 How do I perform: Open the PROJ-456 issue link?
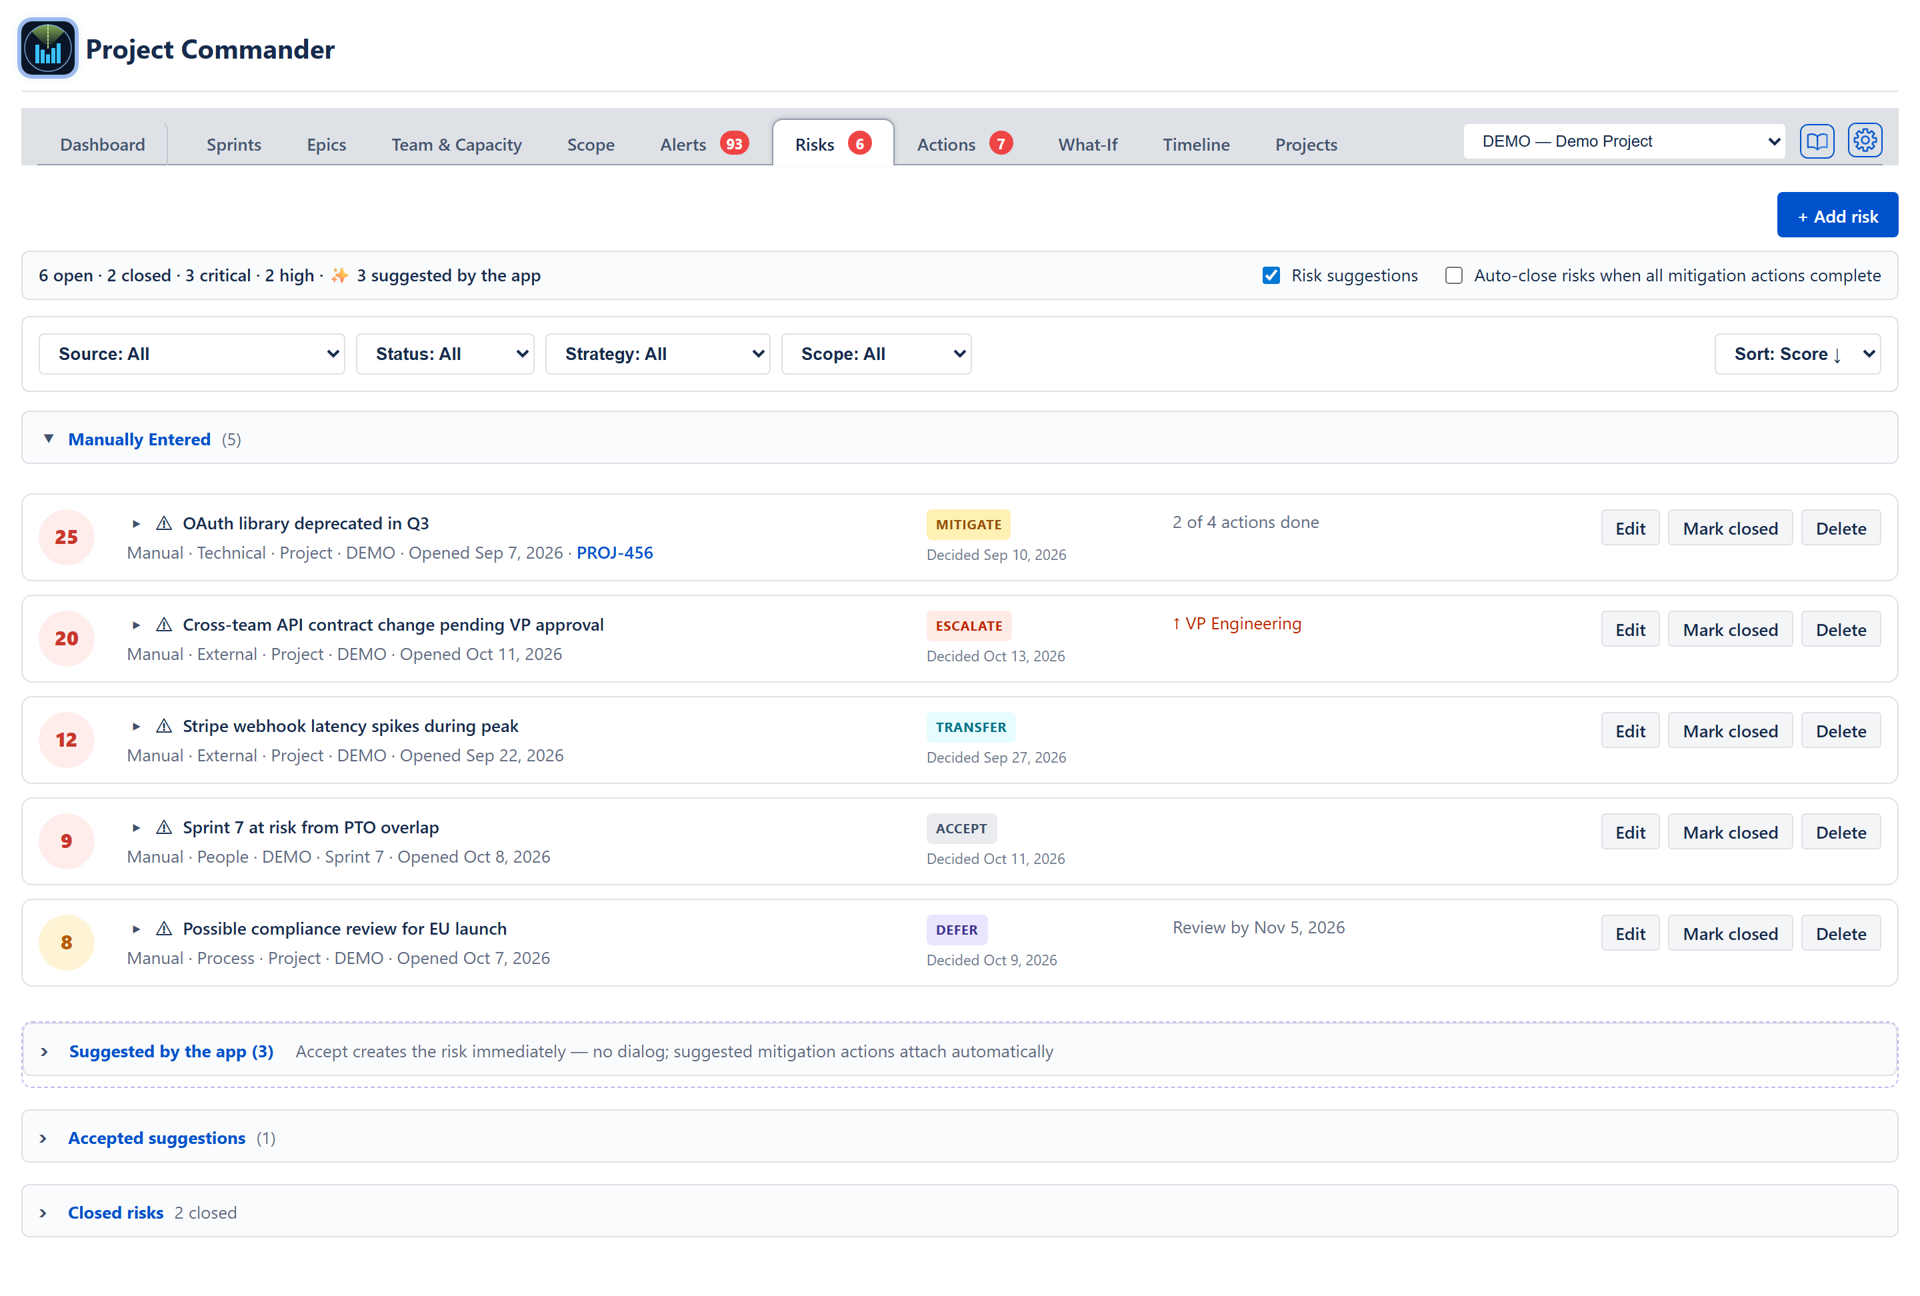click(x=614, y=553)
